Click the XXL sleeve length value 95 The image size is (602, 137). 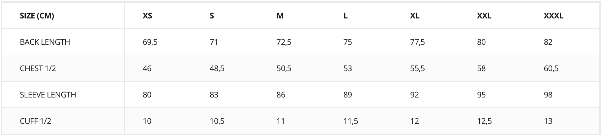click(x=481, y=95)
